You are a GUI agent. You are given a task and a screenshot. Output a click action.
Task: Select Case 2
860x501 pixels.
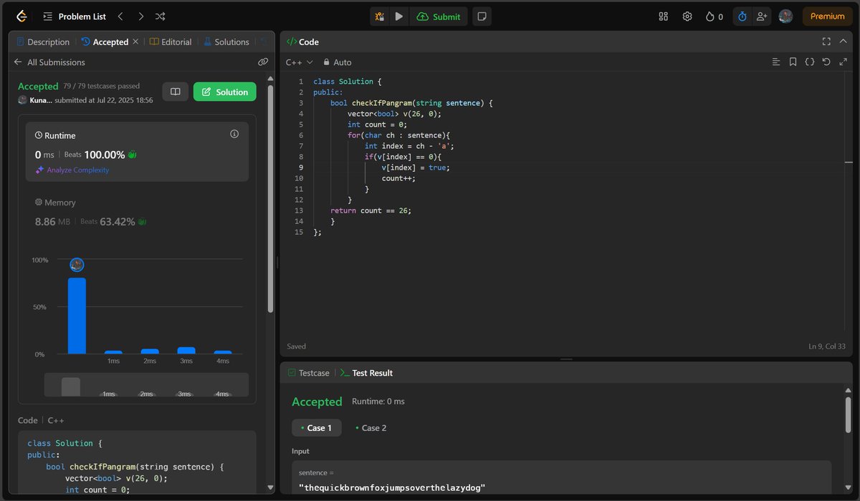point(371,428)
